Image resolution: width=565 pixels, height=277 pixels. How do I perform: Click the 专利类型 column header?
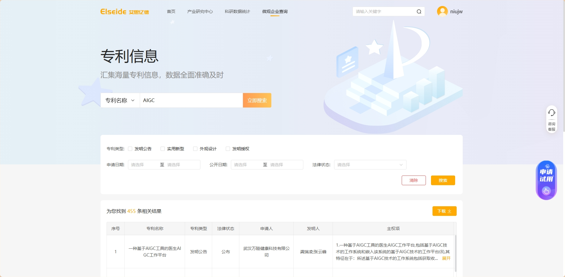click(x=199, y=229)
